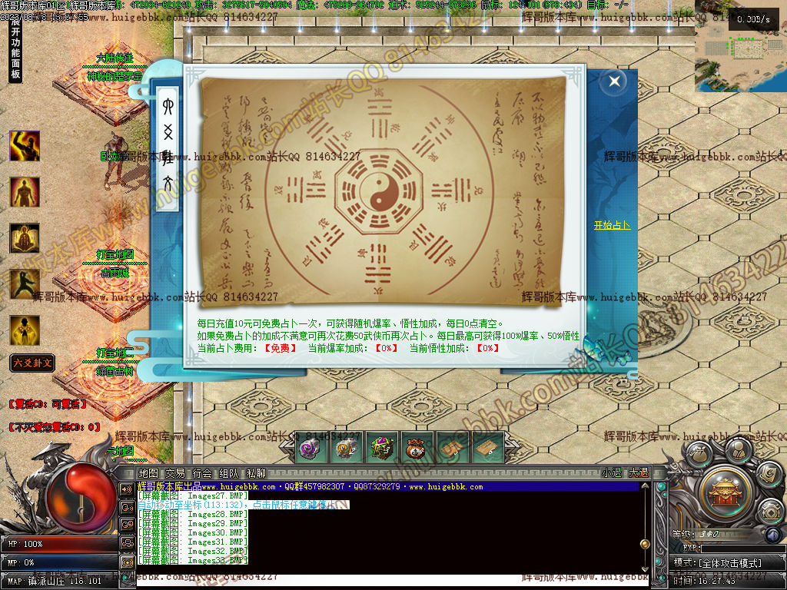The height and width of the screenshot is (590, 787).
Task: Open the 私聊 private chat tab
Action: [256, 473]
